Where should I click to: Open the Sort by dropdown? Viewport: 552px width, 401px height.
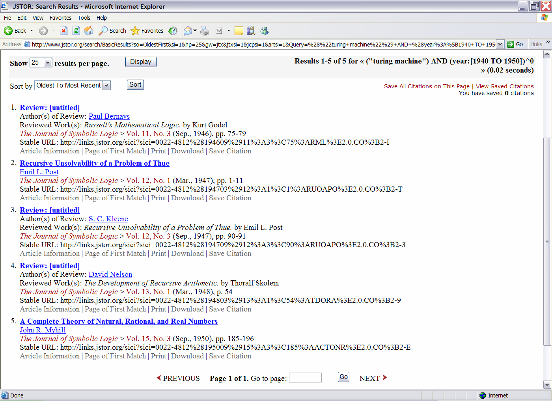tap(73, 85)
